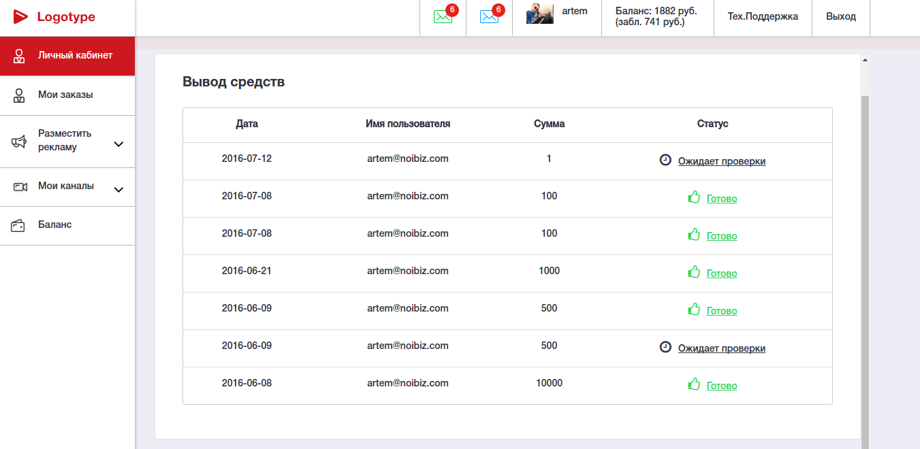Click Ожидает проверки link for 2016-06-09
This screenshot has height=449, width=920.
click(x=722, y=348)
